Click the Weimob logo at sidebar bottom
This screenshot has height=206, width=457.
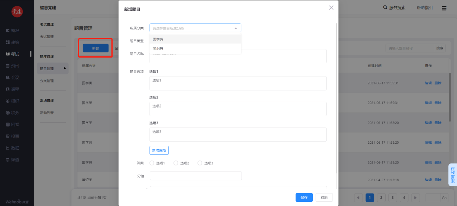click(17, 201)
